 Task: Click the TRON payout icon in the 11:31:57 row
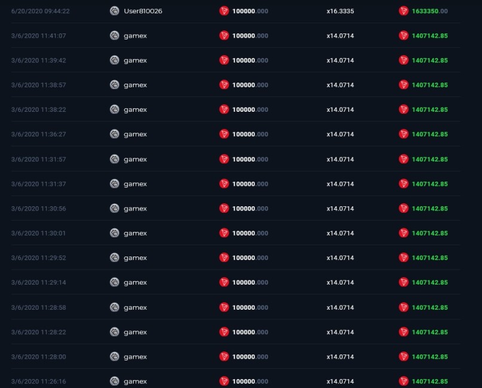403,160
